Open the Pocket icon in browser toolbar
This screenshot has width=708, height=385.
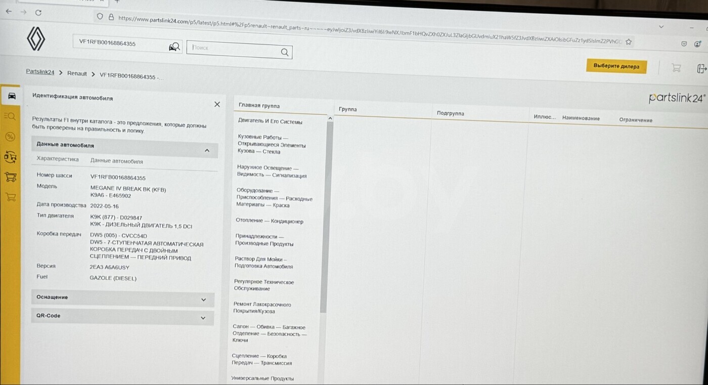coord(684,44)
